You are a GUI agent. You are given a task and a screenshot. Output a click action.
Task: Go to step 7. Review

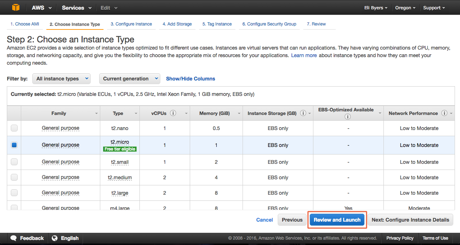[316, 24]
